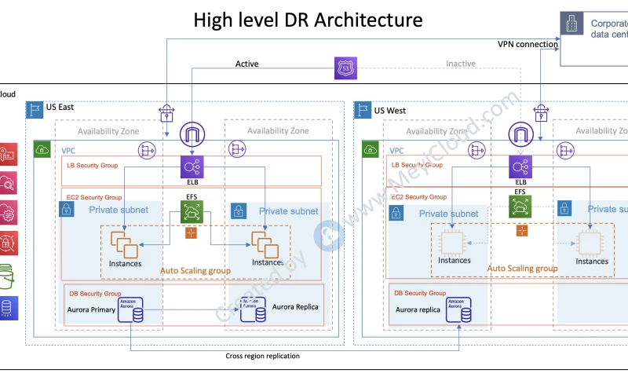Select the US East Aurora Replica database icon
Viewport: 628px width, 377px height.
[253, 309]
